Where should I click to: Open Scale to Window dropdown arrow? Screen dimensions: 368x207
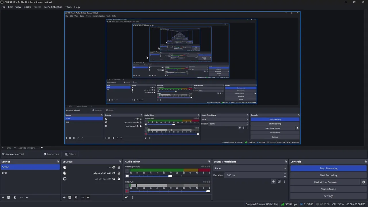(x=42, y=148)
